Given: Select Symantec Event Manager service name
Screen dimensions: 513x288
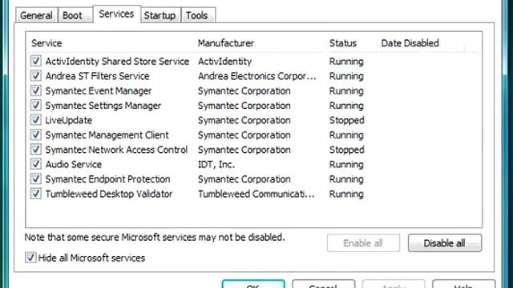Looking at the screenshot, I should tap(99, 90).
